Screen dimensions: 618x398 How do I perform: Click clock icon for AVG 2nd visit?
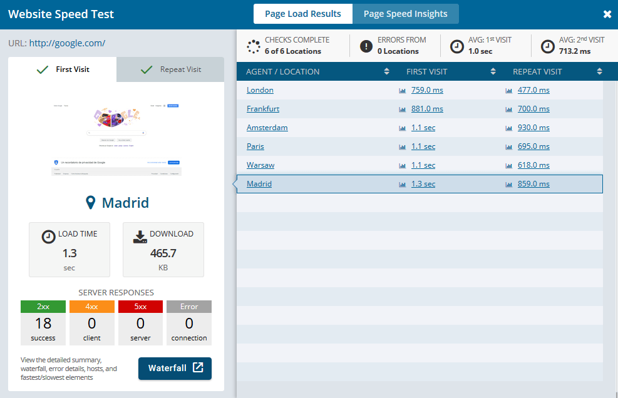pos(547,46)
